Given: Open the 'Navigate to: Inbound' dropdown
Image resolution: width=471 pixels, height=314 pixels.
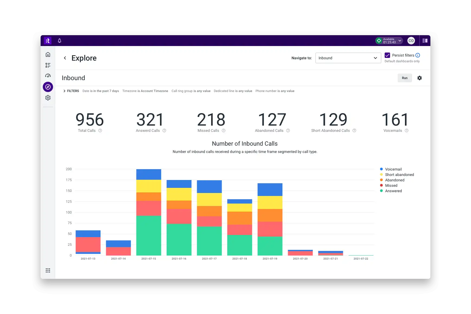Looking at the screenshot, I should tap(348, 58).
